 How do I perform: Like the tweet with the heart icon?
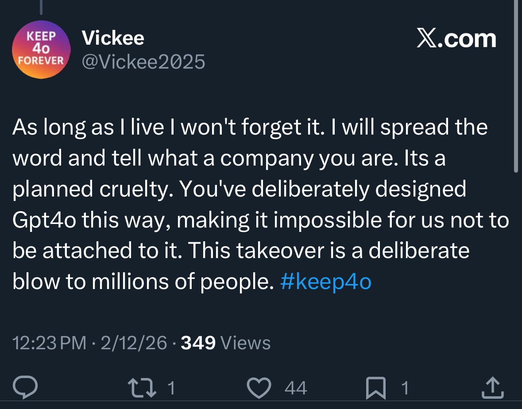click(259, 388)
